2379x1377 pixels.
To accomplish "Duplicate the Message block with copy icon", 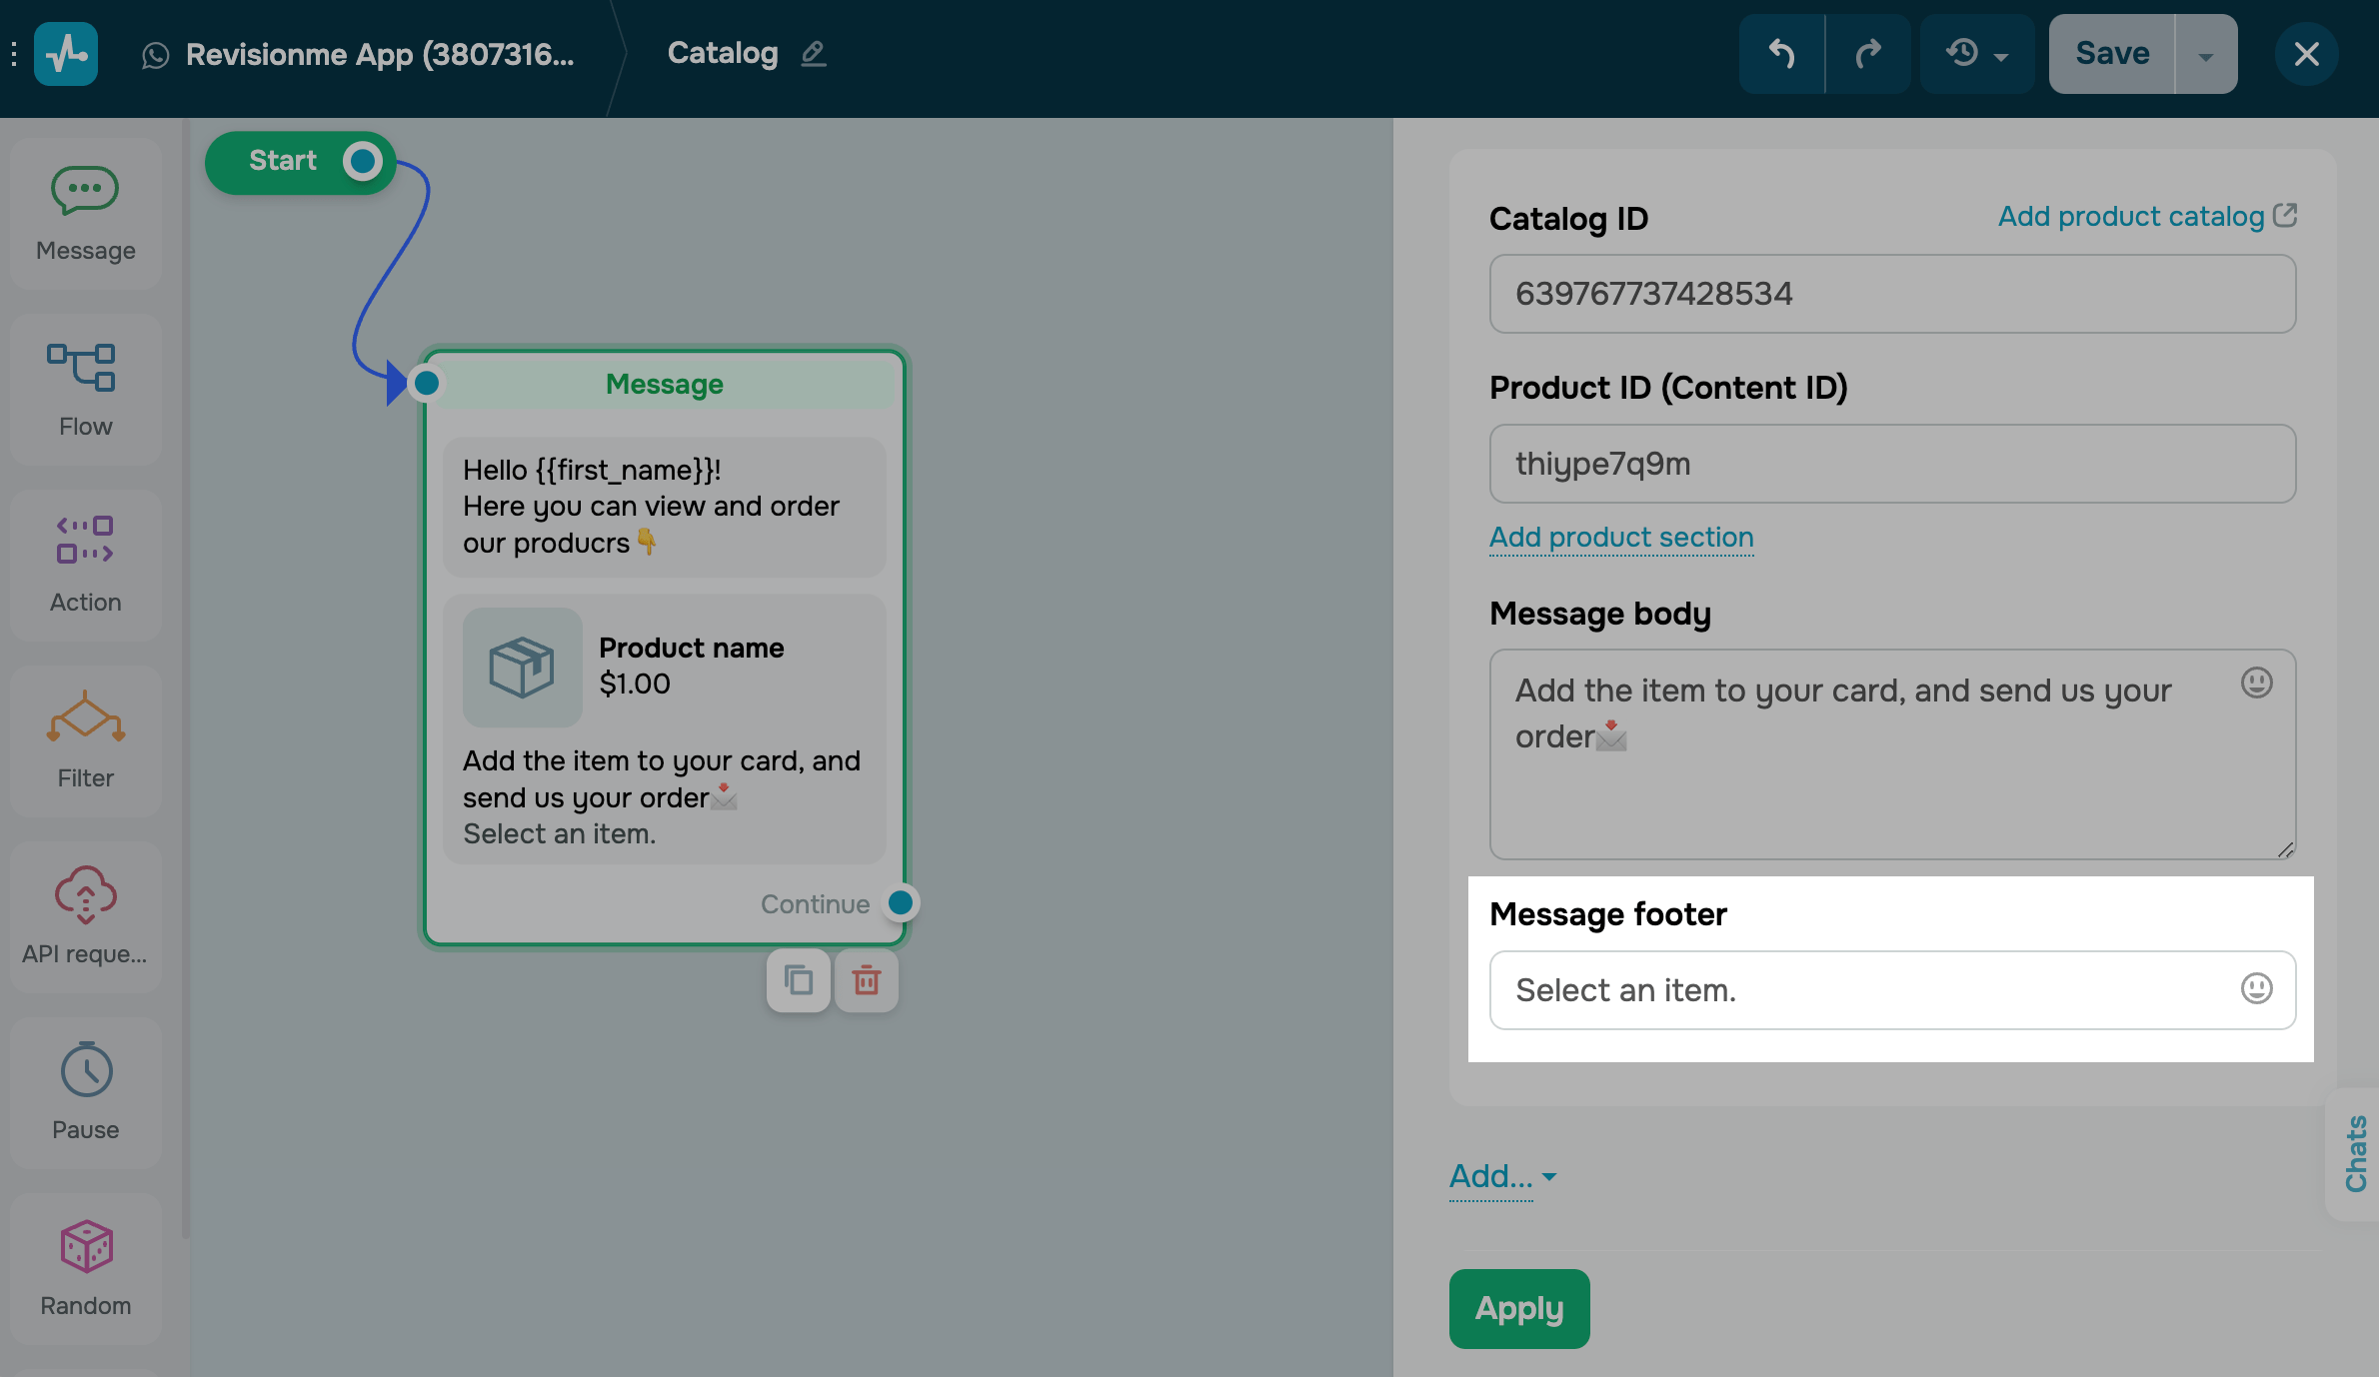I will 798,980.
